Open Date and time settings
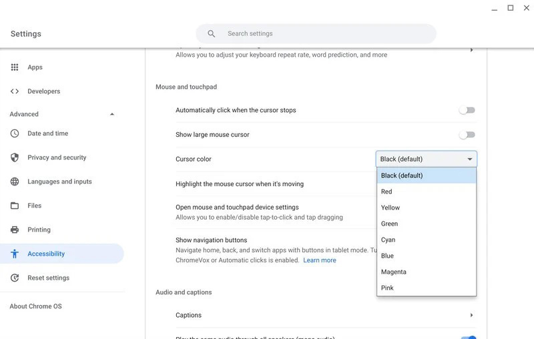This screenshot has width=534, height=339. coord(47,133)
